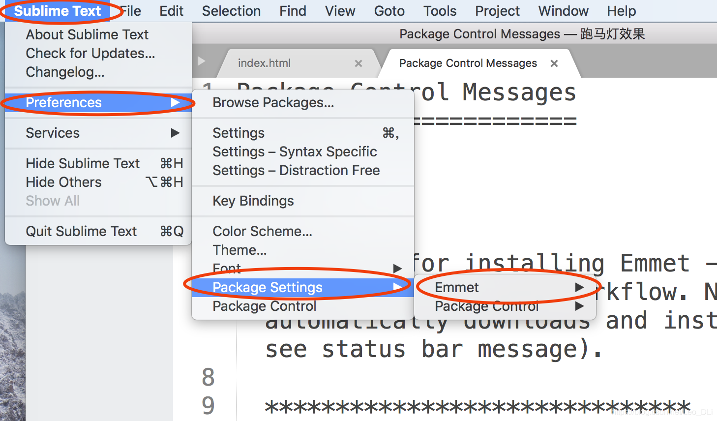Screen dimensions: 717x421
Task: Open Settings from Preferences submenu
Action: [303, 133]
